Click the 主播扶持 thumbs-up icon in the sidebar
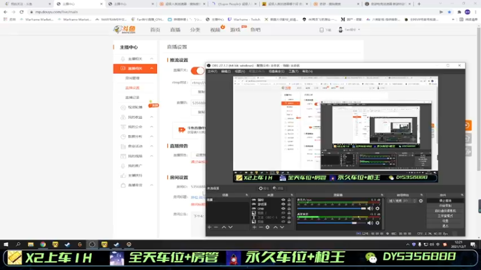Image resolution: width=481 pixels, height=270 pixels. pyautogui.click(x=123, y=175)
